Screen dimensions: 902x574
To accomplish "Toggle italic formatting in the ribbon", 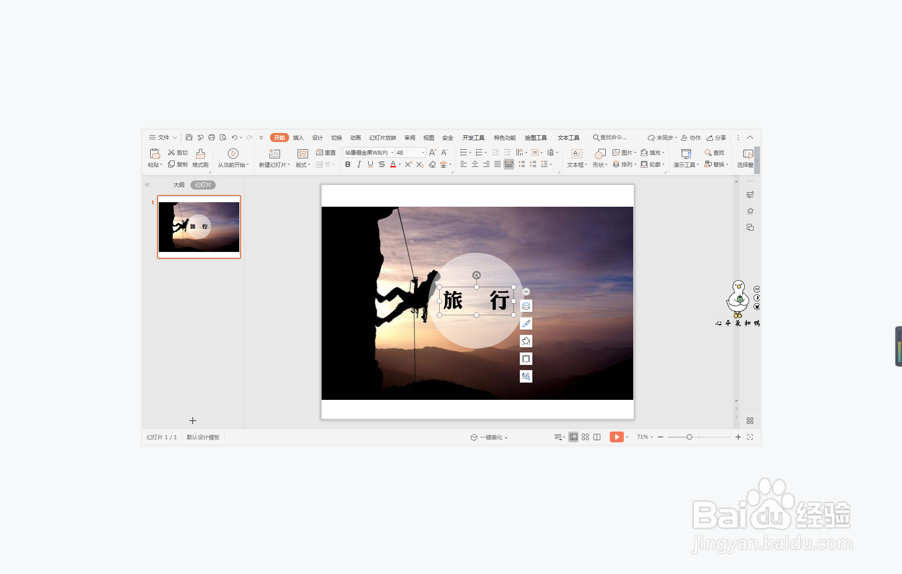I will pyautogui.click(x=359, y=164).
